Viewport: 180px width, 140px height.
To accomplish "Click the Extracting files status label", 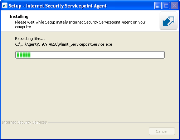I will tap(30, 39).
